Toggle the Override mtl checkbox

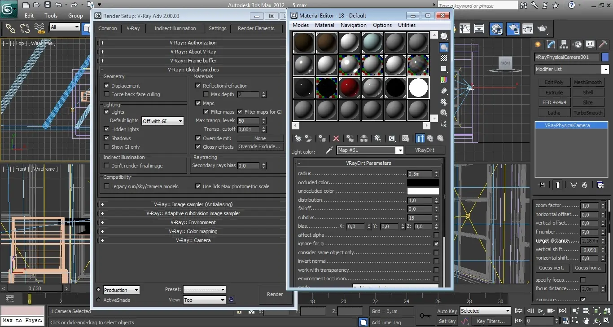[198, 138]
